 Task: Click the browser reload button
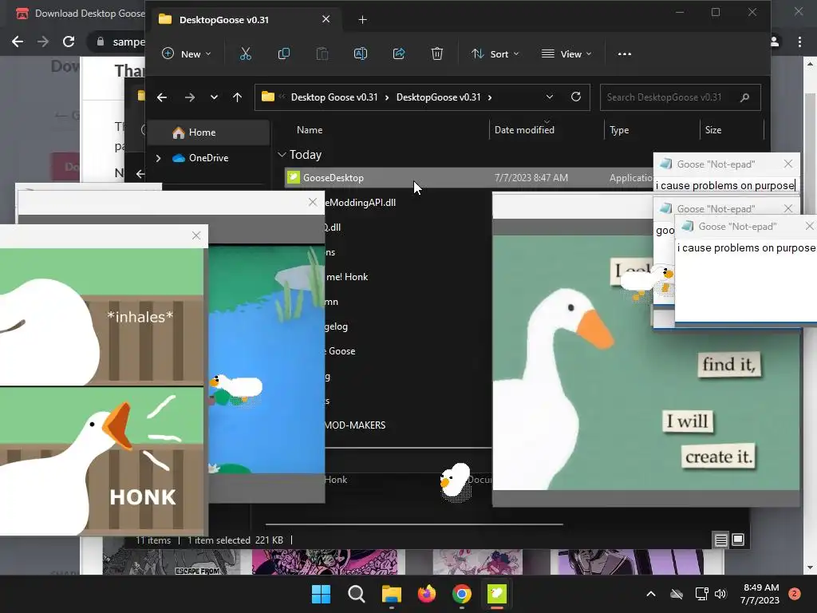point(69,42)
